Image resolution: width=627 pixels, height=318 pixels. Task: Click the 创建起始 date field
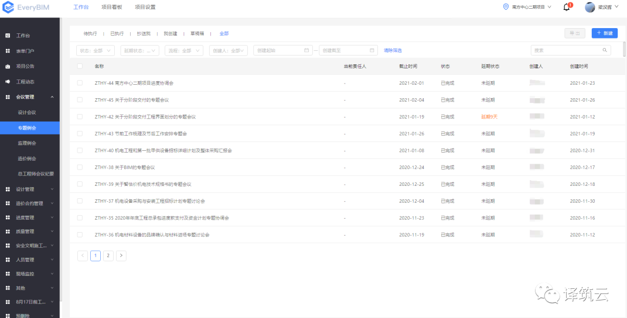pyautogui.click(x=283, y=50)
